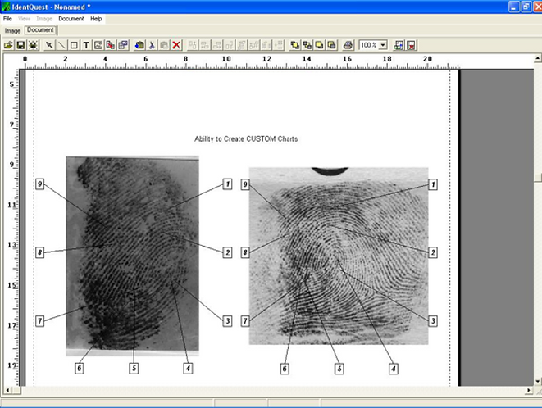Open the grayed View menu

tap(24, 19)
